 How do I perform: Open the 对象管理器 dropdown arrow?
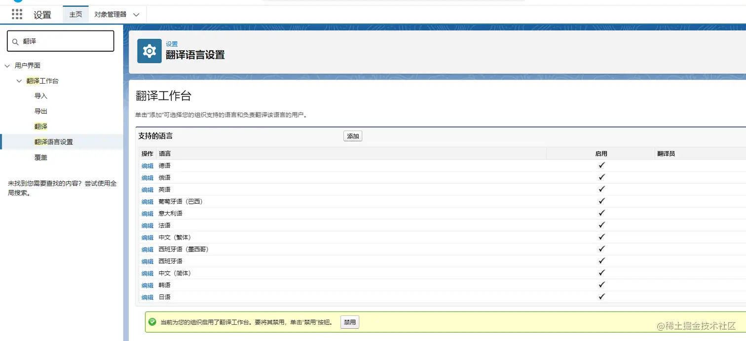[x=137, y=15]
